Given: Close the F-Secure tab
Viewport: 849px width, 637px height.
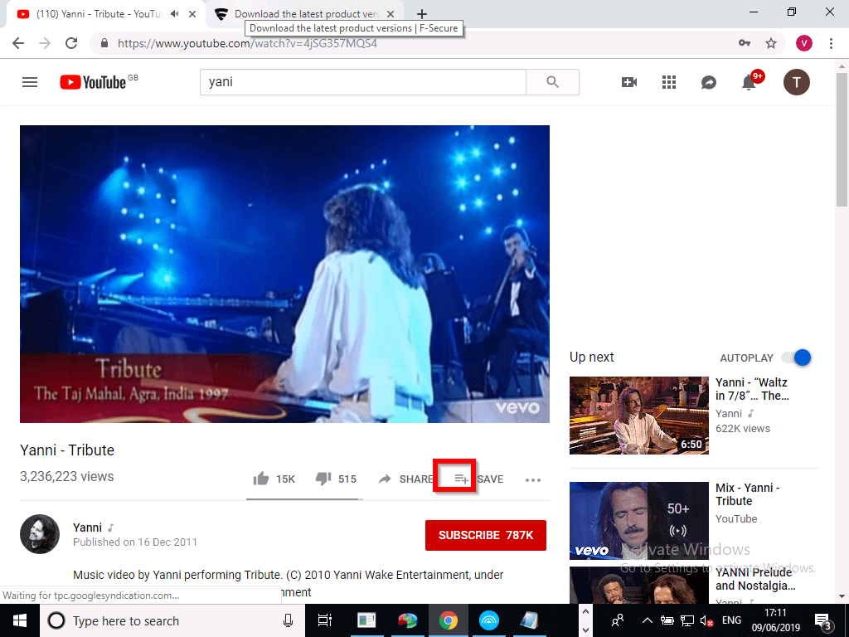Looking at the screenshot, I should click(391, 14).
